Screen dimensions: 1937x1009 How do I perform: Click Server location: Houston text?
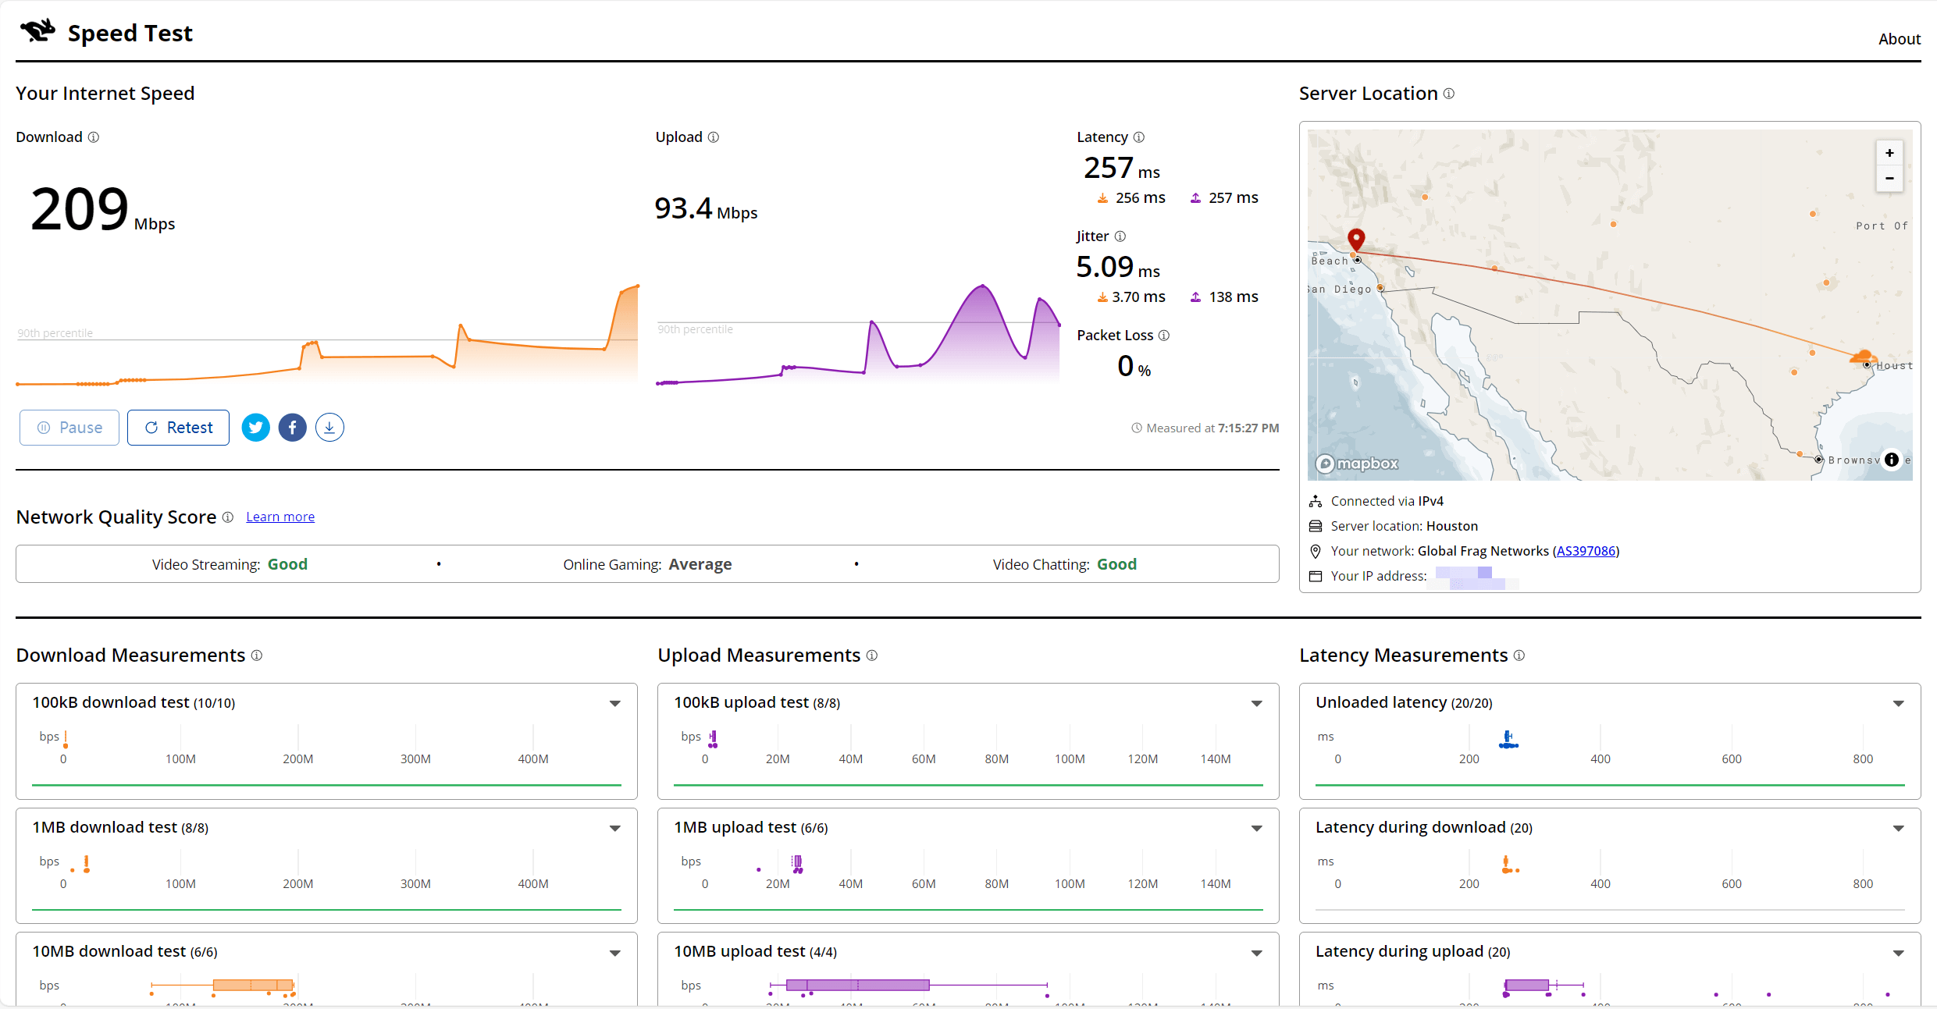[1404, 526]
